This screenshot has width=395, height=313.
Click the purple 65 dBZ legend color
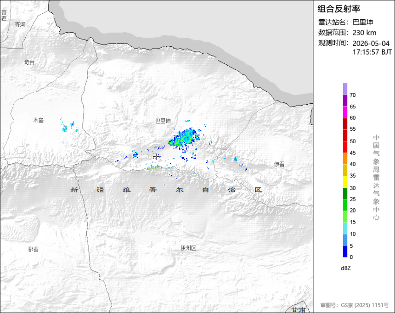[345, 101]
